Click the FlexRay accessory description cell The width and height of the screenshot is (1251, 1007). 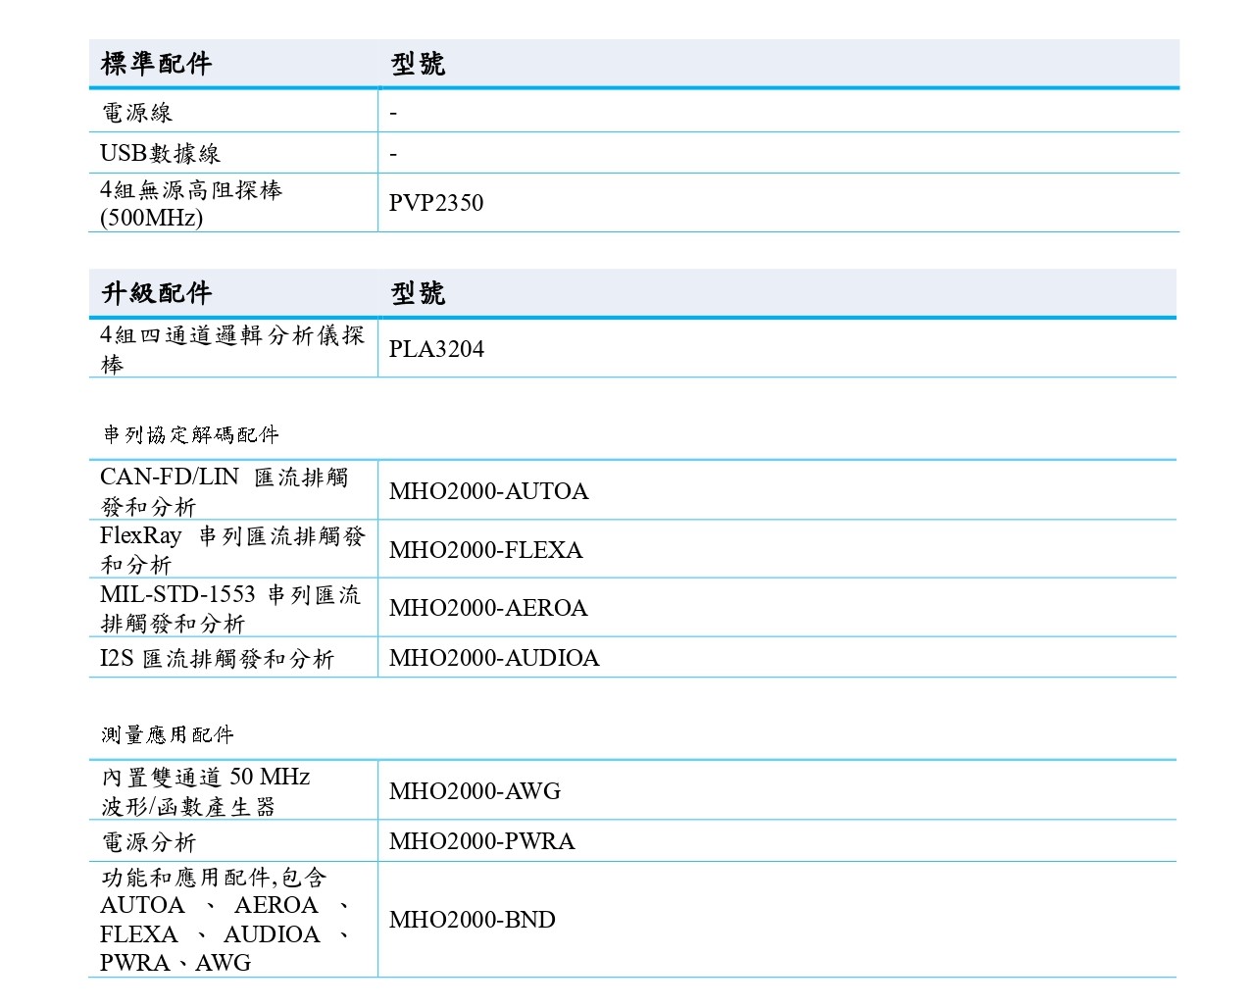231,550
